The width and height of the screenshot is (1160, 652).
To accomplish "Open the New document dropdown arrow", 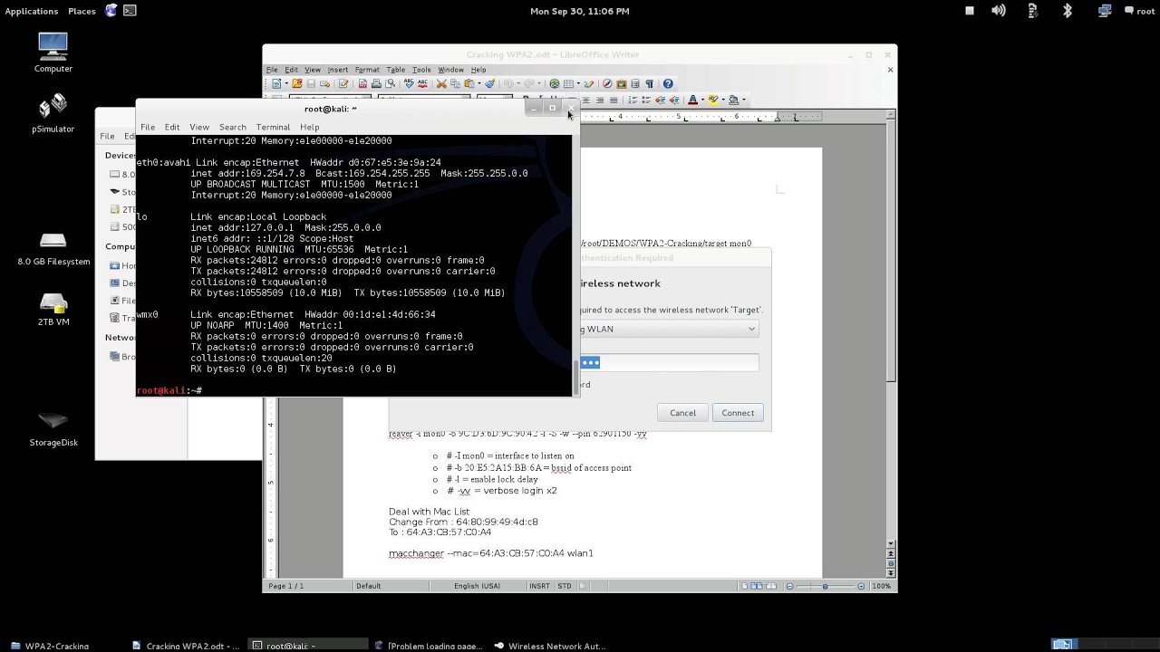I will click(x=286, y=83).
